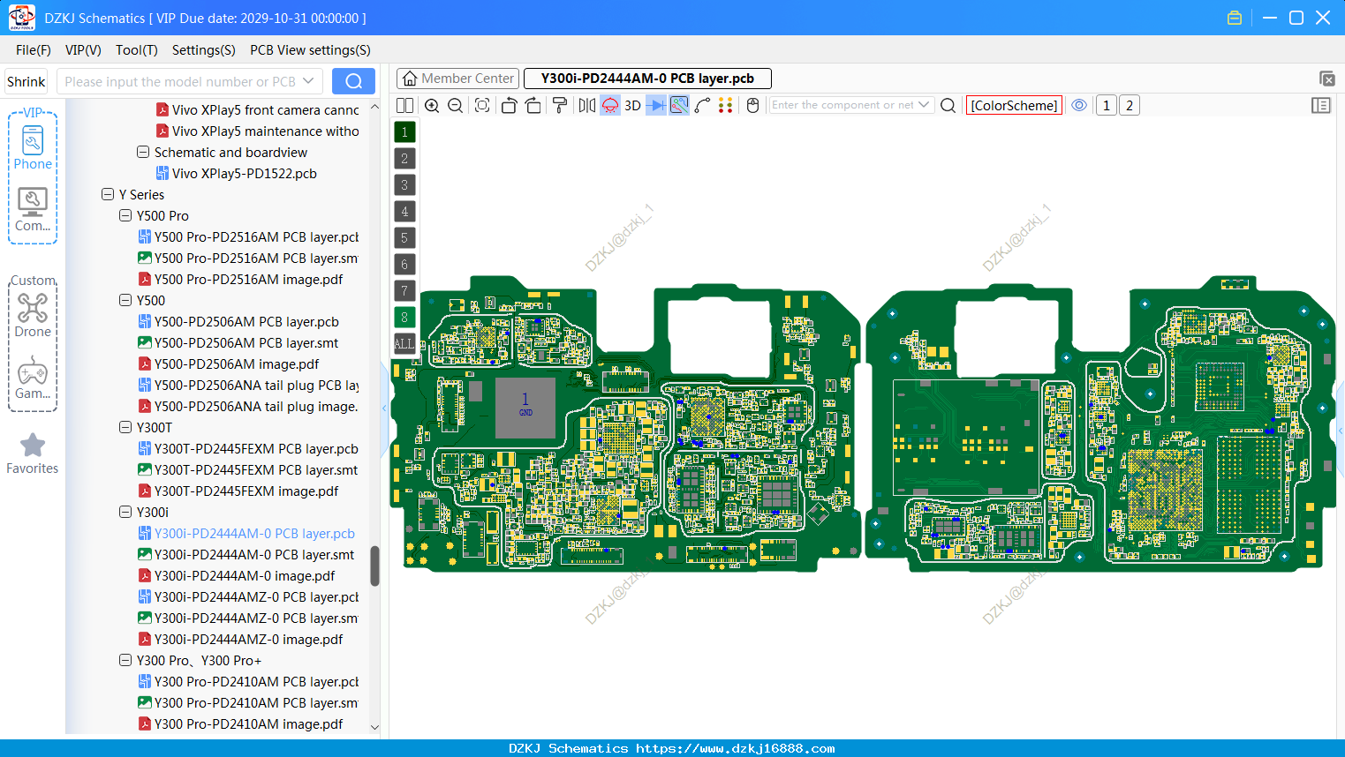This screenshot has width=1345, height=757.
Task: Show layer 8 of the PCB
Action: pos(404,318)
